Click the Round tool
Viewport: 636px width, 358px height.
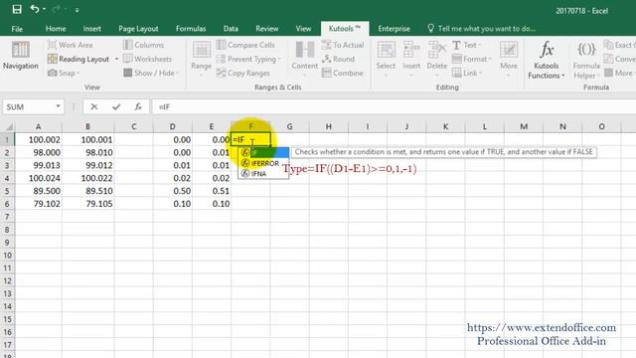point(338,59)
